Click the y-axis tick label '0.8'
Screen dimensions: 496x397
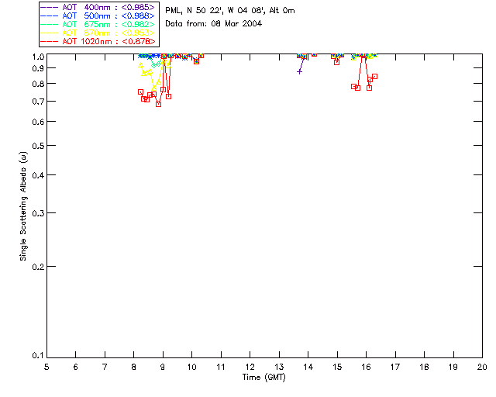(38, 84)
